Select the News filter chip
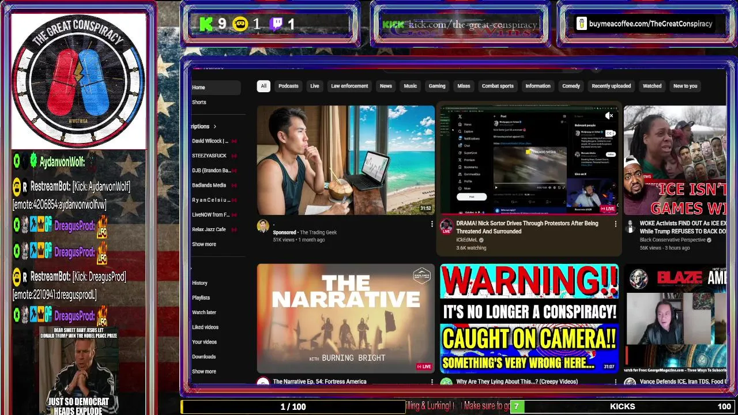This screenshot has height=415, width=738. tap(386, 86)
